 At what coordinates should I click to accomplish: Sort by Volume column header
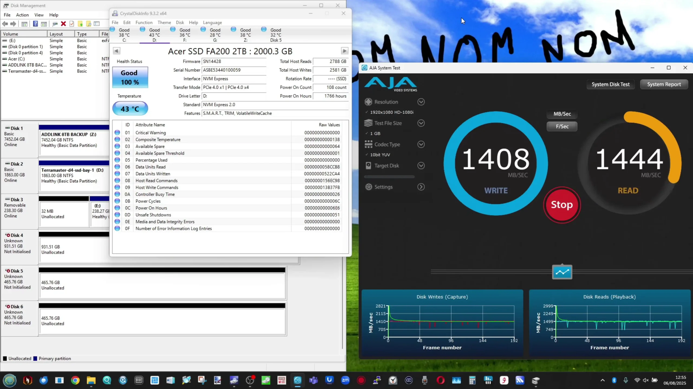(x=24, y=34)
